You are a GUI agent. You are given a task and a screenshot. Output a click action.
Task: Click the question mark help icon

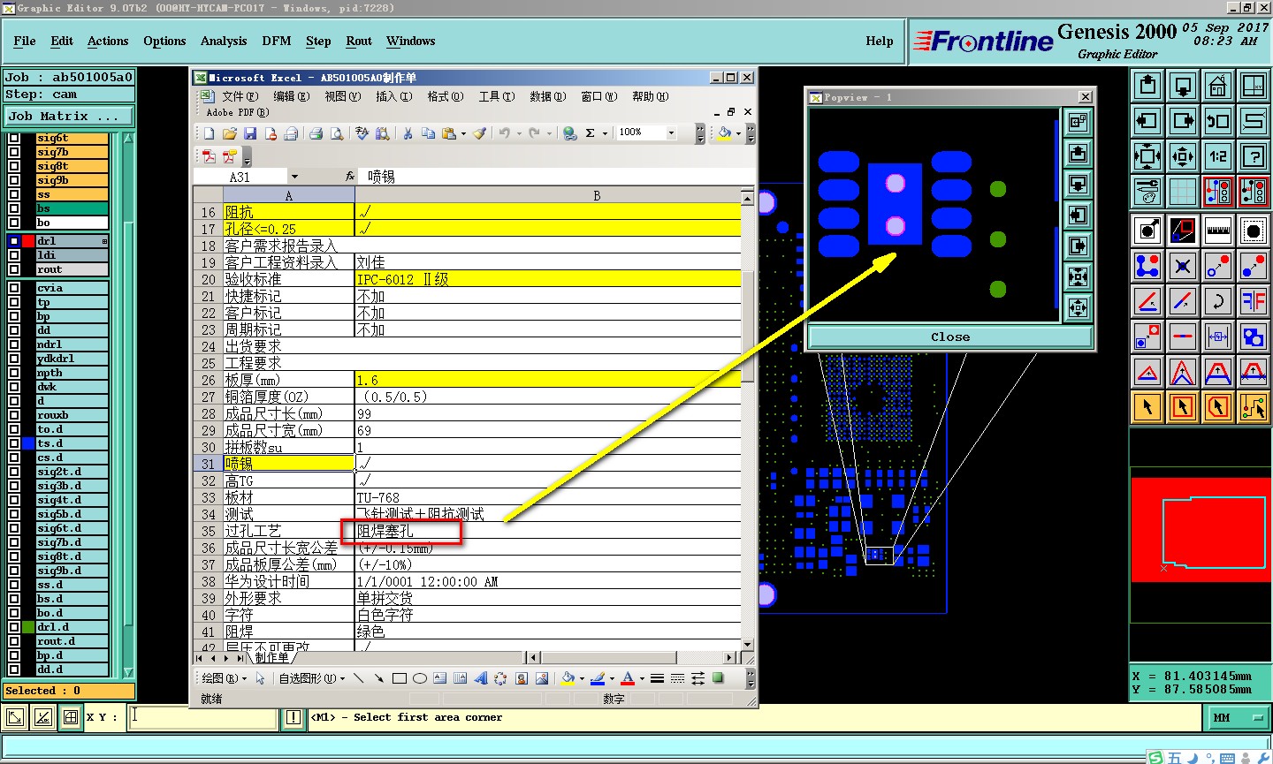[x=1254, y=156]
